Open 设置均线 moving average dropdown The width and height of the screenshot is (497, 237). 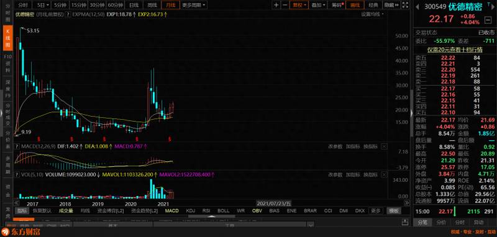coord(372,14)
